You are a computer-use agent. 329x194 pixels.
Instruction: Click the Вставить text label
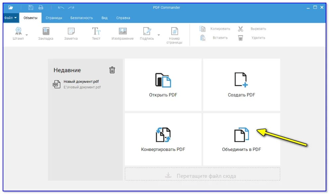pyautogui.click(x=220, y=38)
